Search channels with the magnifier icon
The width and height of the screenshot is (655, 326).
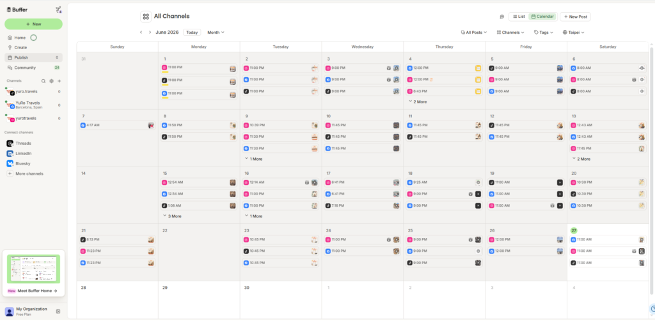[43, 81]
